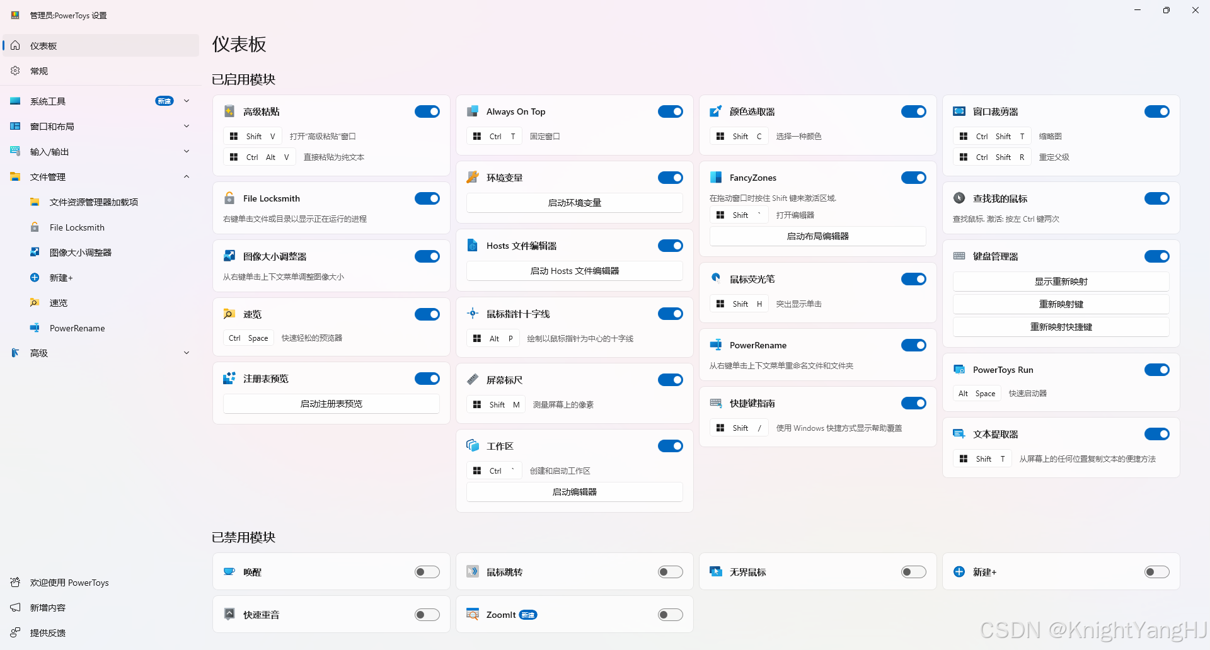Enable the ZoomIt toggle
This screenshot has width=1210, height=650.
click(x=671, y=615)
